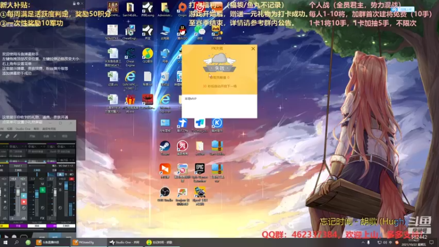Select the purple channel name label in the mixer

18,226
